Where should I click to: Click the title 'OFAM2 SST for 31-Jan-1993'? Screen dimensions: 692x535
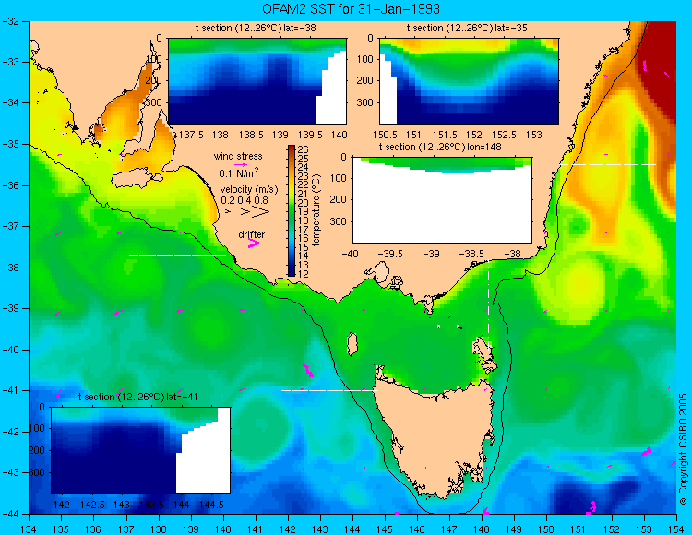(x=351, y=9)
